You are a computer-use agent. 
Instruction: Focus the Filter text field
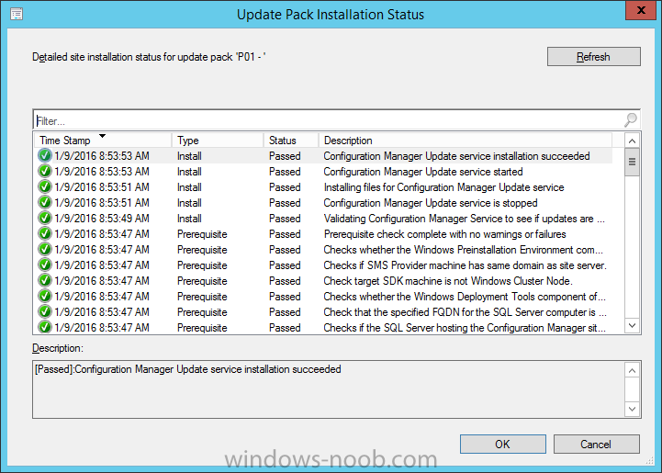[330, 120]
